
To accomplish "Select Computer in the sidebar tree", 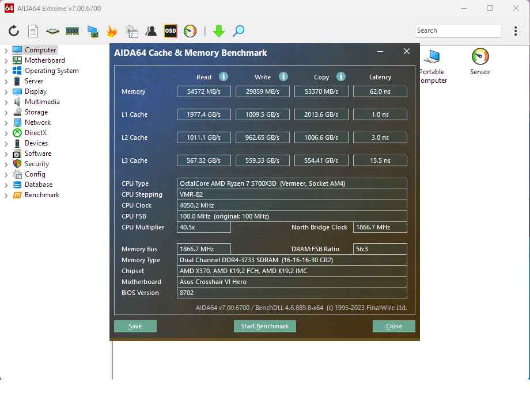I will (x=40, y=50).
